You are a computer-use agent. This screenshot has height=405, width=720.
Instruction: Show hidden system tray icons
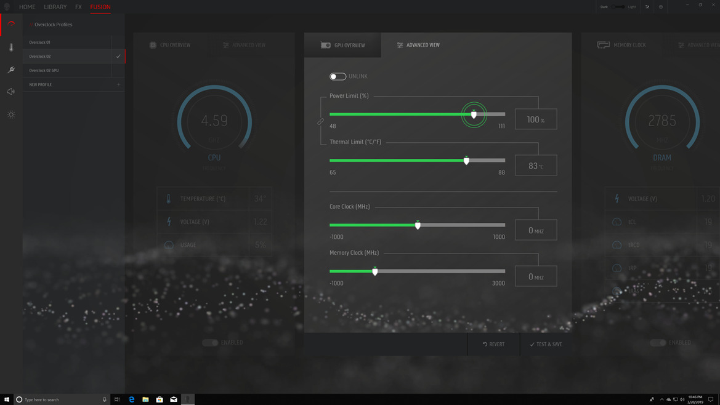[x=661, y=399]
